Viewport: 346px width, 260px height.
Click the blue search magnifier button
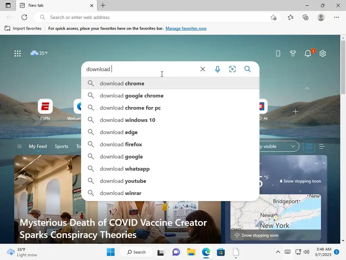pyautogui.click(x=248, y=69)
